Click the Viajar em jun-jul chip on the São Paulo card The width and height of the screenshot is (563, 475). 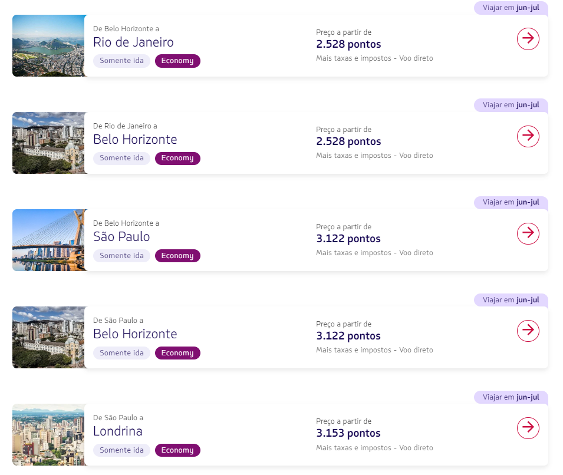tap(511, 202)
